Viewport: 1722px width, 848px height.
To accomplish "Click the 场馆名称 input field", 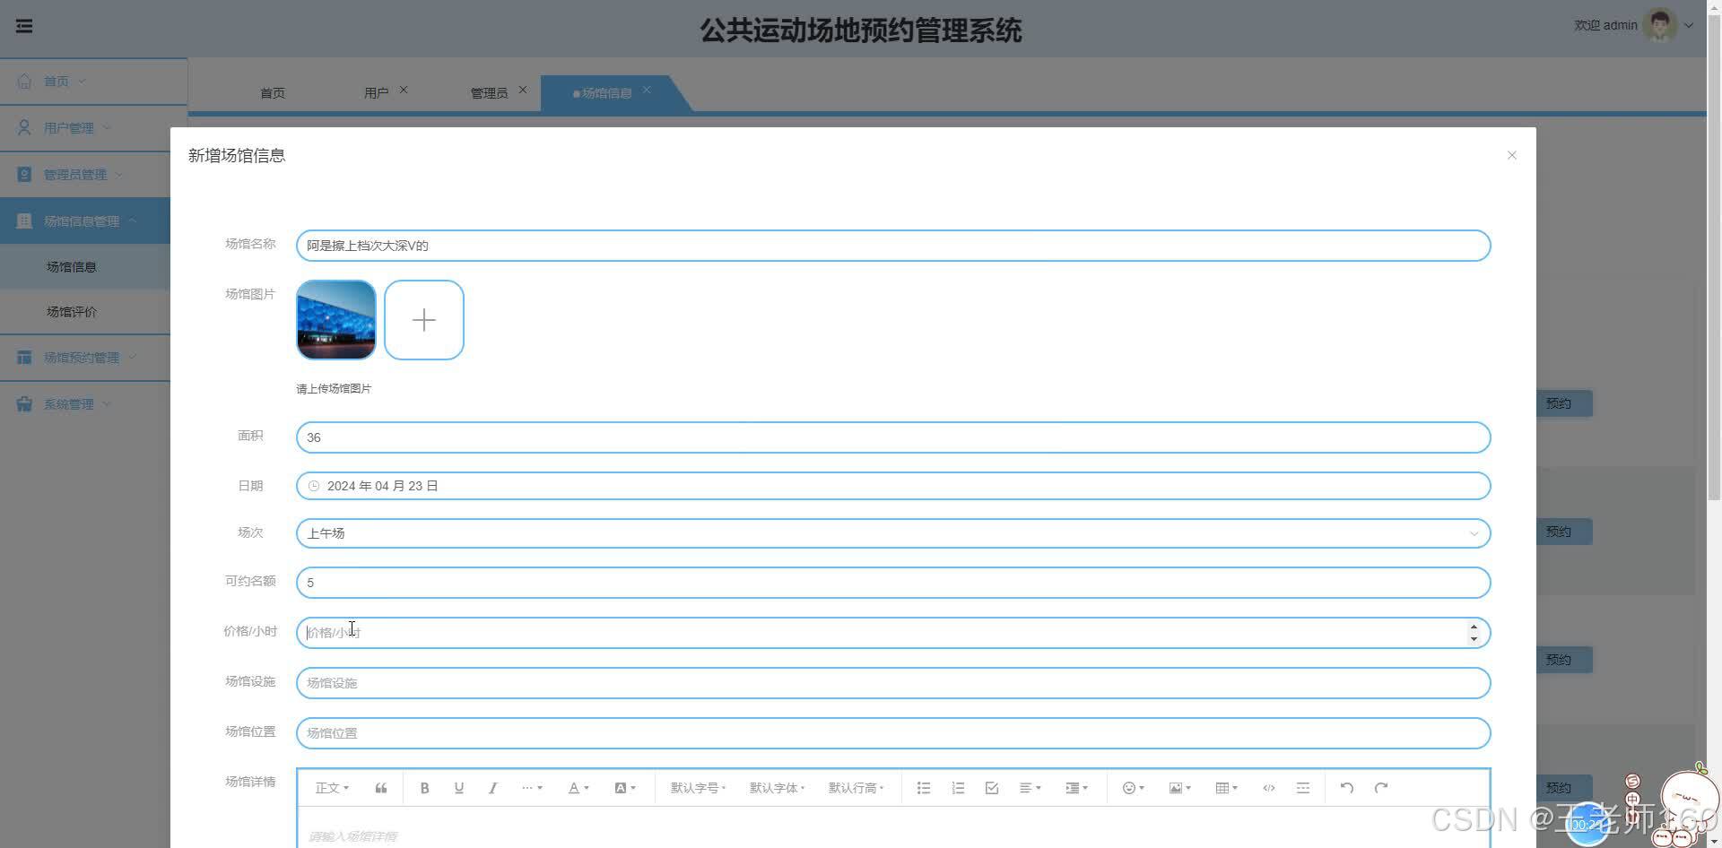I will (x=893, y=246).
